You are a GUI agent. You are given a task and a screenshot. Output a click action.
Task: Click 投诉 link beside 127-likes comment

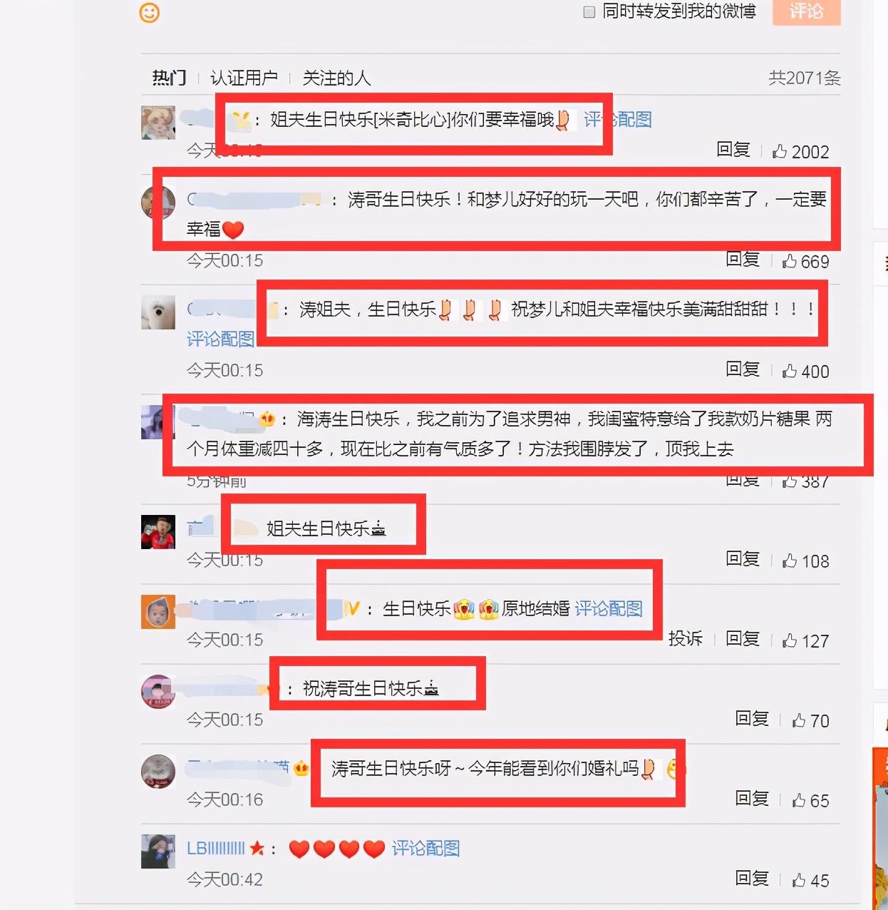686,638
